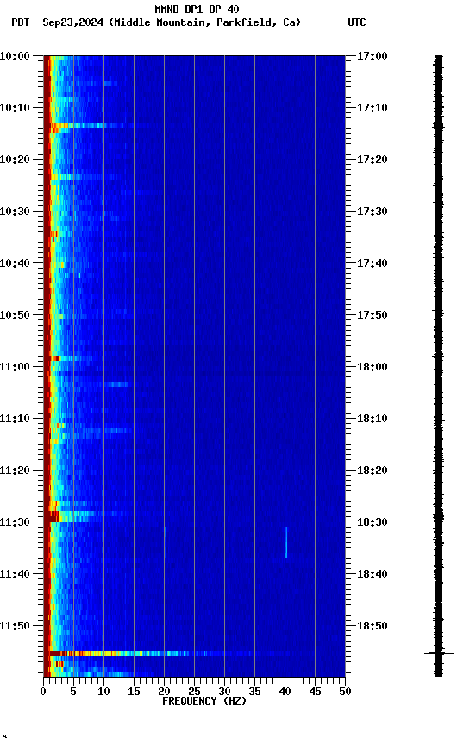The height and width of the screenshot is (746, 476).
Task: Click the 18:40 UTC time label
Action: (x=373, y=574)
